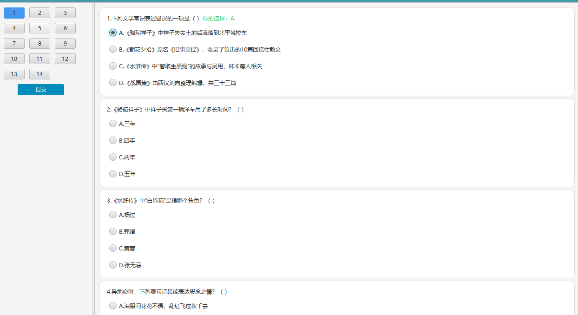Select B.四年 radio button
The height and width of the screenshot is (315, 578).
click(x=113, y=140)
